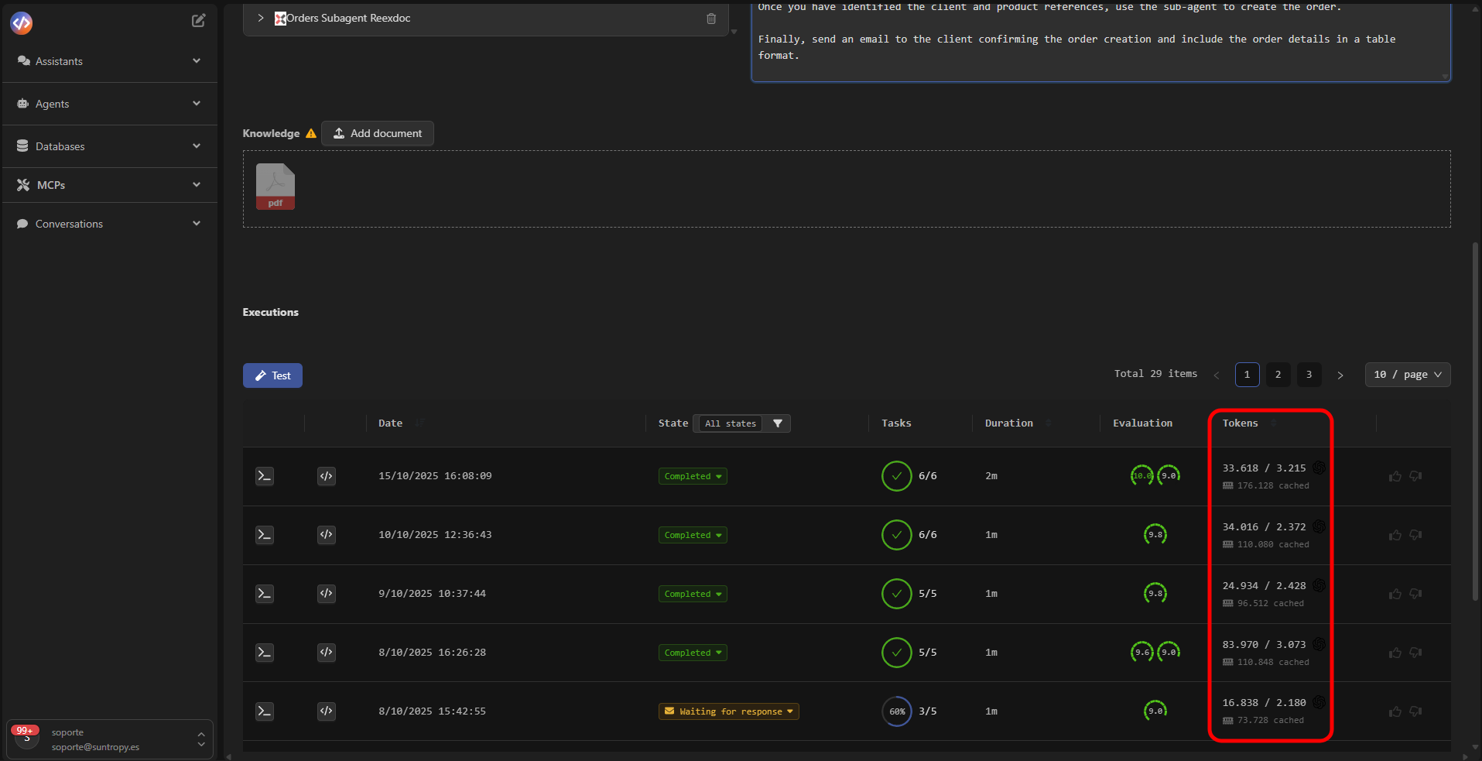The height and width of the screenshot is (761, 1482).
Task: Open terminal log for 8/10/2025 15:42:55 execution
Action: (x=265, y=711)
